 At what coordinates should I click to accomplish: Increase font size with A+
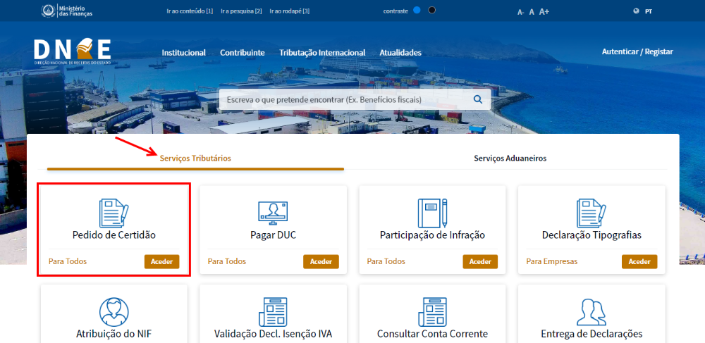544,12
